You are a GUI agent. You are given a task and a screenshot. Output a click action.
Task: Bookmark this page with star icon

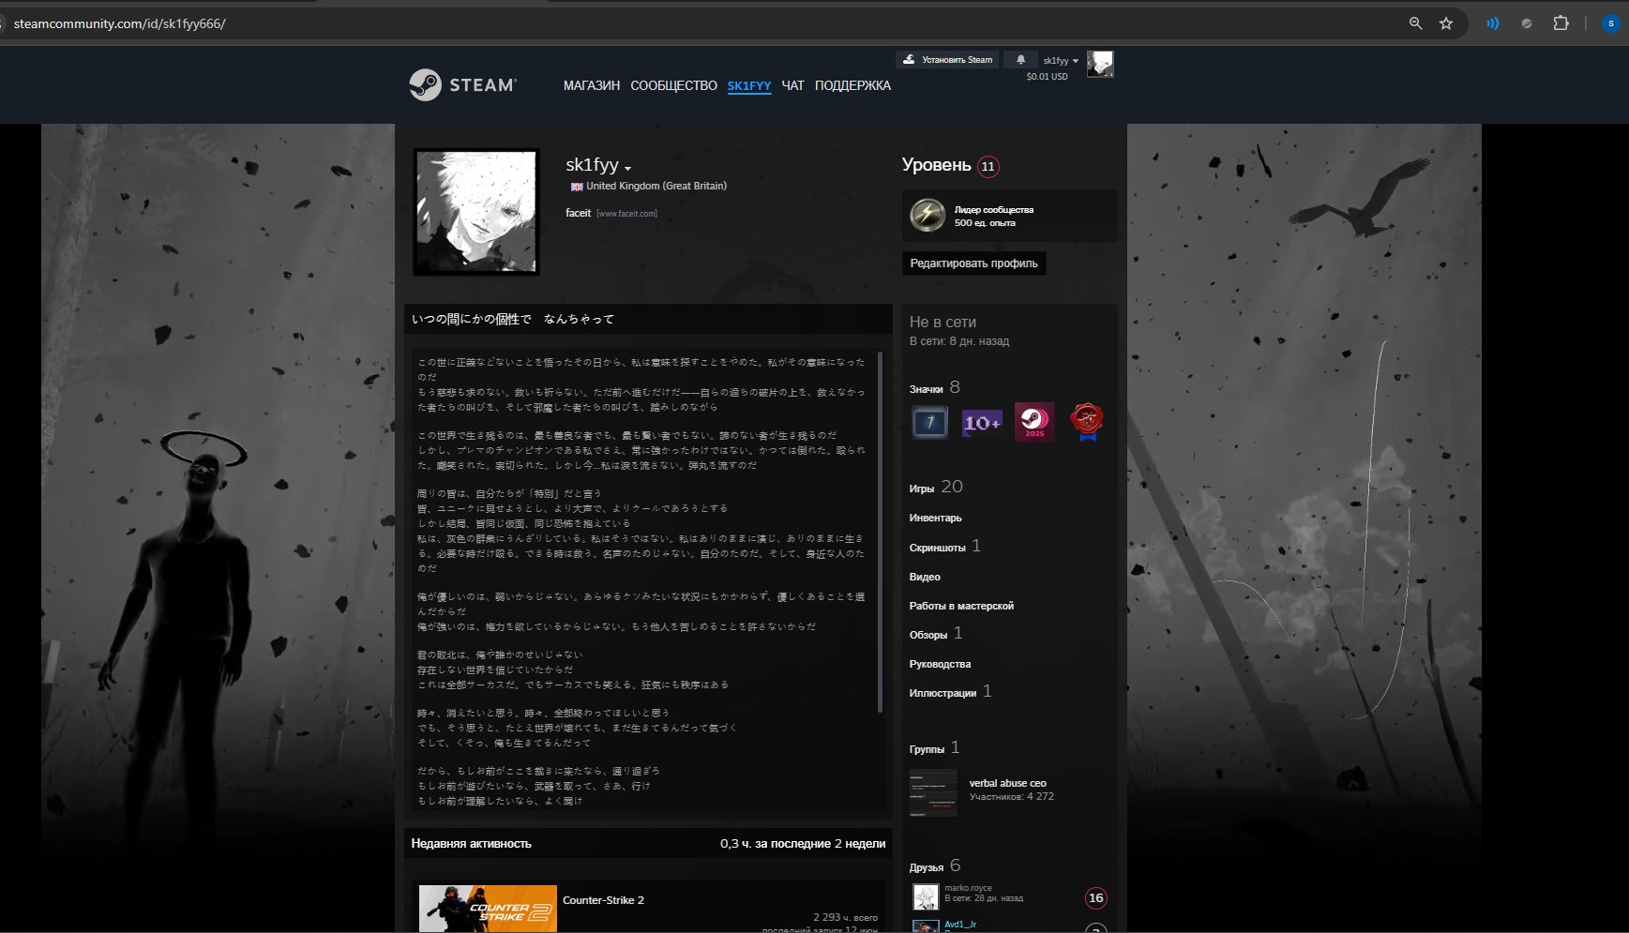pos(1446,23)
